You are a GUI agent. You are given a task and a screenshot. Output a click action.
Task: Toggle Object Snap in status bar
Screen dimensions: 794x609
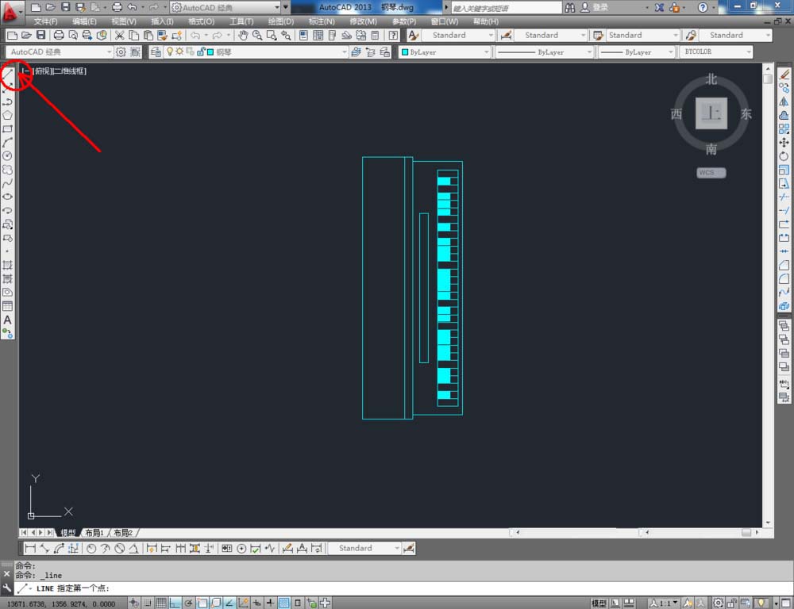[x=202, y=603]
